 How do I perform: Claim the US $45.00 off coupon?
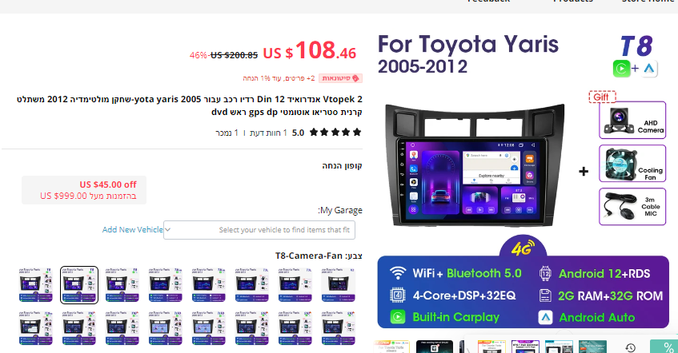84,190
